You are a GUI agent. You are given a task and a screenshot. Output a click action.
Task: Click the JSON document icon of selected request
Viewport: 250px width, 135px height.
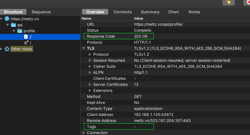point(26,37)
